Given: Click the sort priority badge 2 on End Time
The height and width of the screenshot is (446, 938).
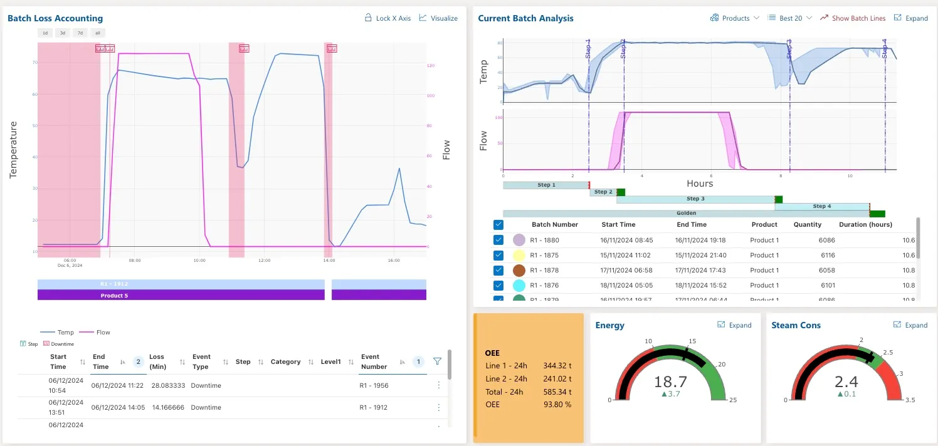Looking at the screenshot, I should (x=139, y=362).
